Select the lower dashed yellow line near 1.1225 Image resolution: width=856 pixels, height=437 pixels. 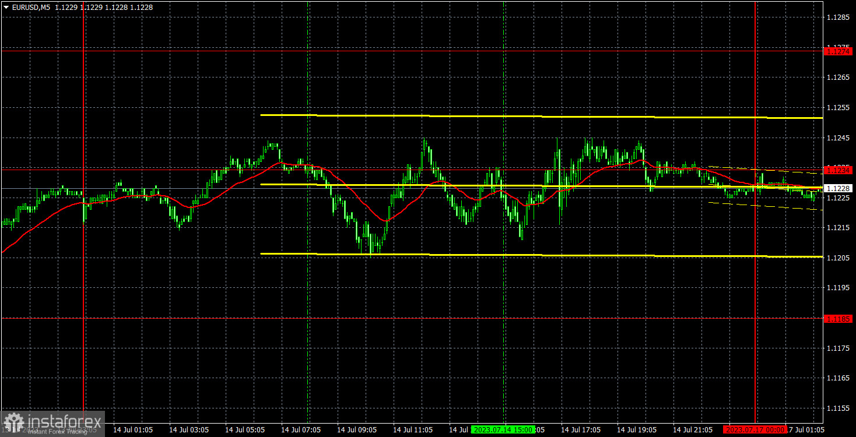point(765,206)
